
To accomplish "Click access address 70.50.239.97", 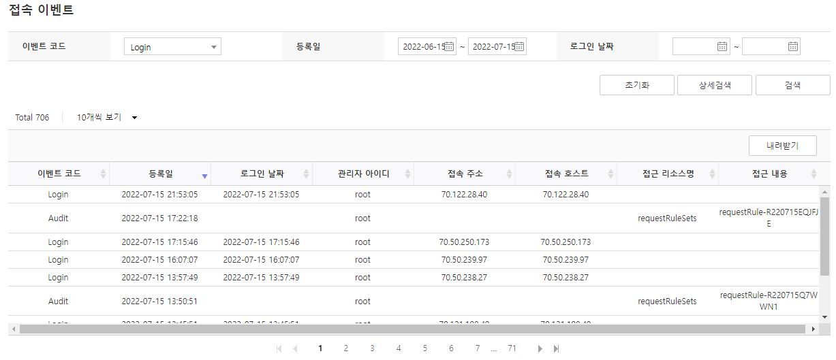I will point(464,260).
